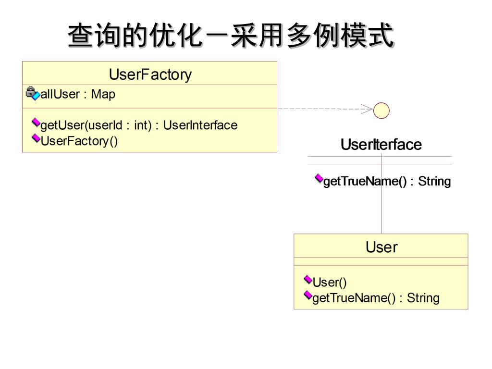Select the 'allUser : Map' attribute text

point(78,94)
